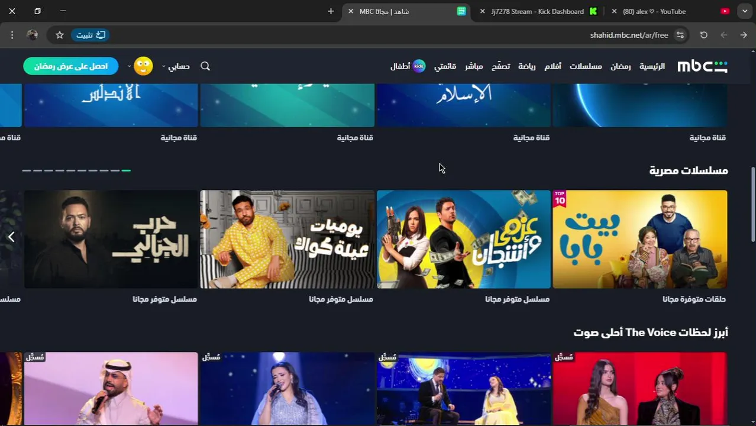Open the تصفّح browse menu item
This screenshot has height=426, width=756.
[500, 66]
